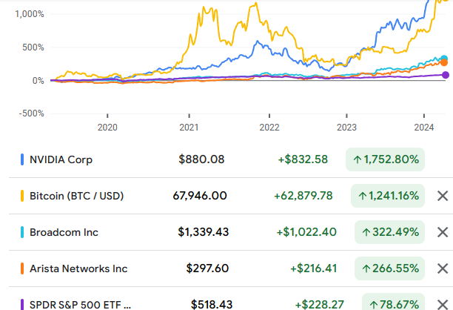Open the Bitcoin (BTC / USD) entry
The image size is (453, 310).
pos(76,196)
